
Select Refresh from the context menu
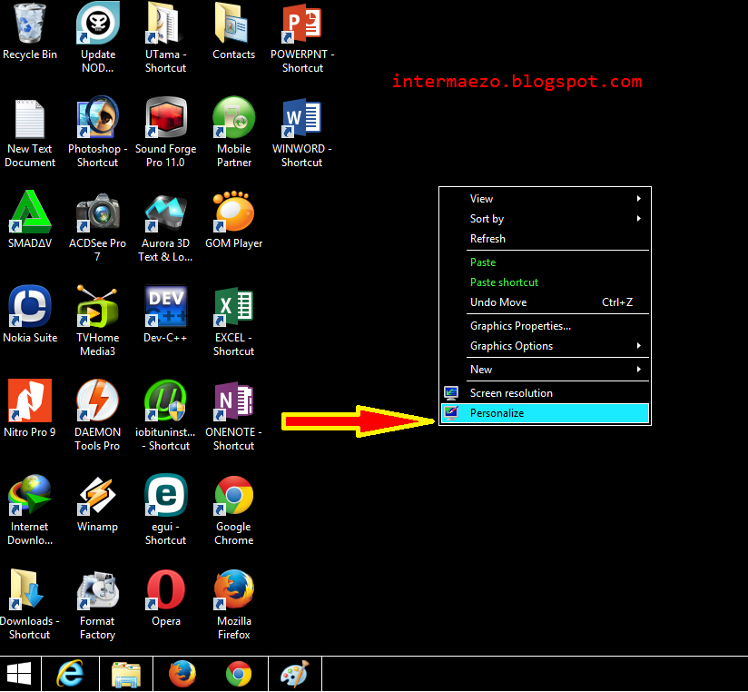487,238
